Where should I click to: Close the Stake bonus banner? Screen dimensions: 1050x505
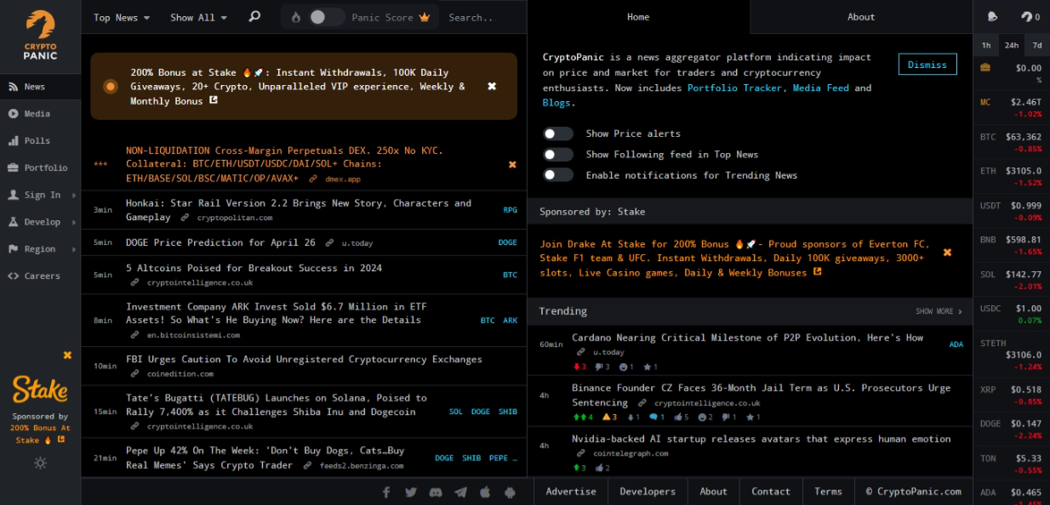tap(492, 87)
